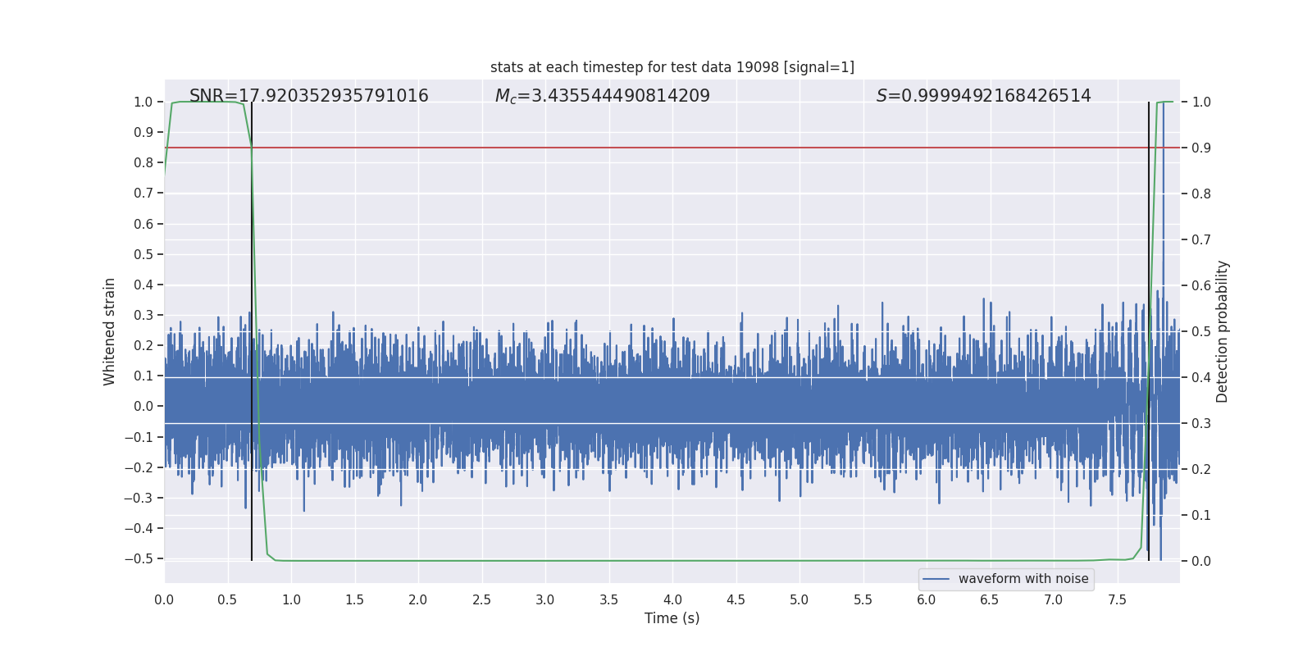Click x-axis tick label 2.5
Image resolution: width=1312 pixels, height=656 pixels.
(481, 600)
